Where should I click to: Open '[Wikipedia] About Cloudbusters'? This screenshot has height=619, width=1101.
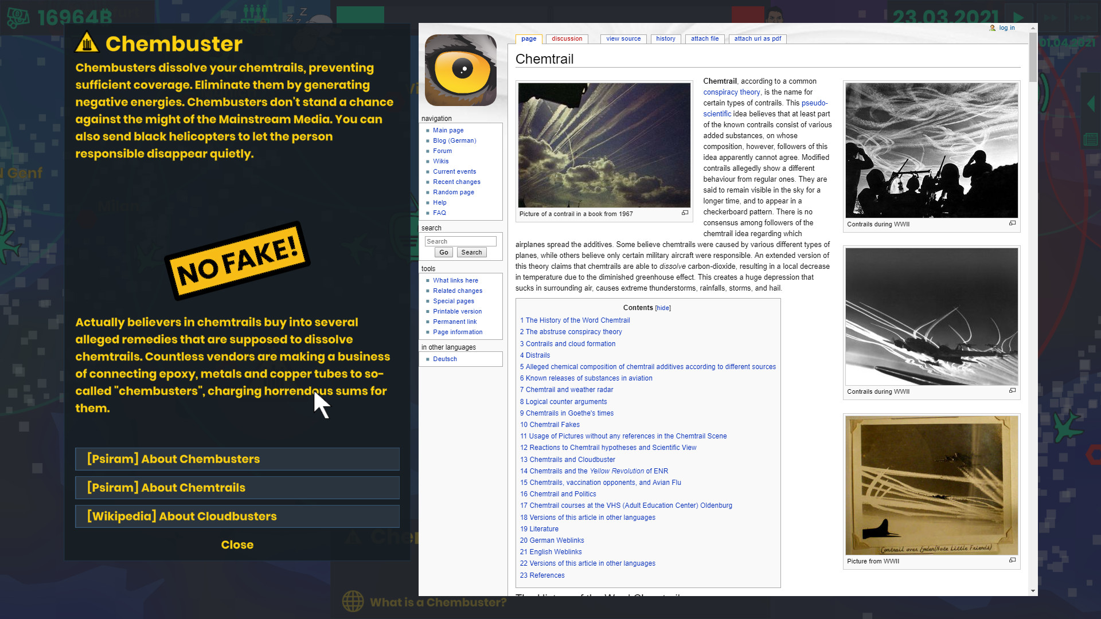pos(237,516)
